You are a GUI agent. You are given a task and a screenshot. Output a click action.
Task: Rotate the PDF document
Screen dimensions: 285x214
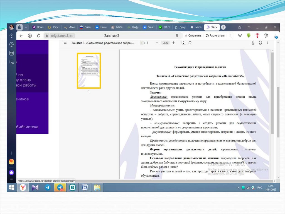190,43
